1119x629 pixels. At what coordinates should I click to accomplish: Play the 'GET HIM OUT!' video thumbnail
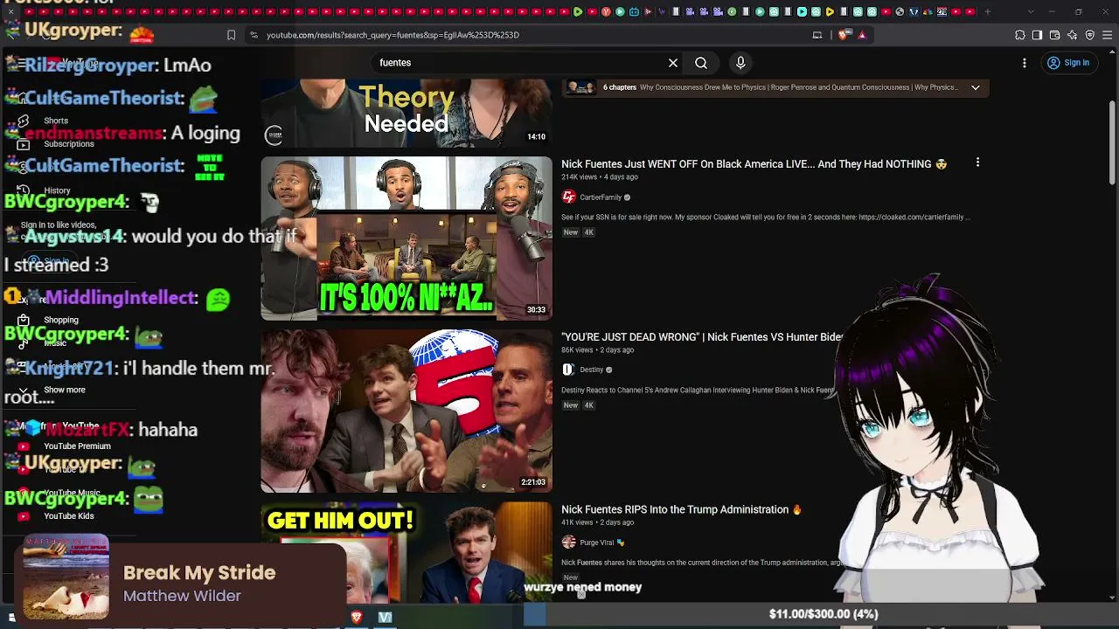407,552
